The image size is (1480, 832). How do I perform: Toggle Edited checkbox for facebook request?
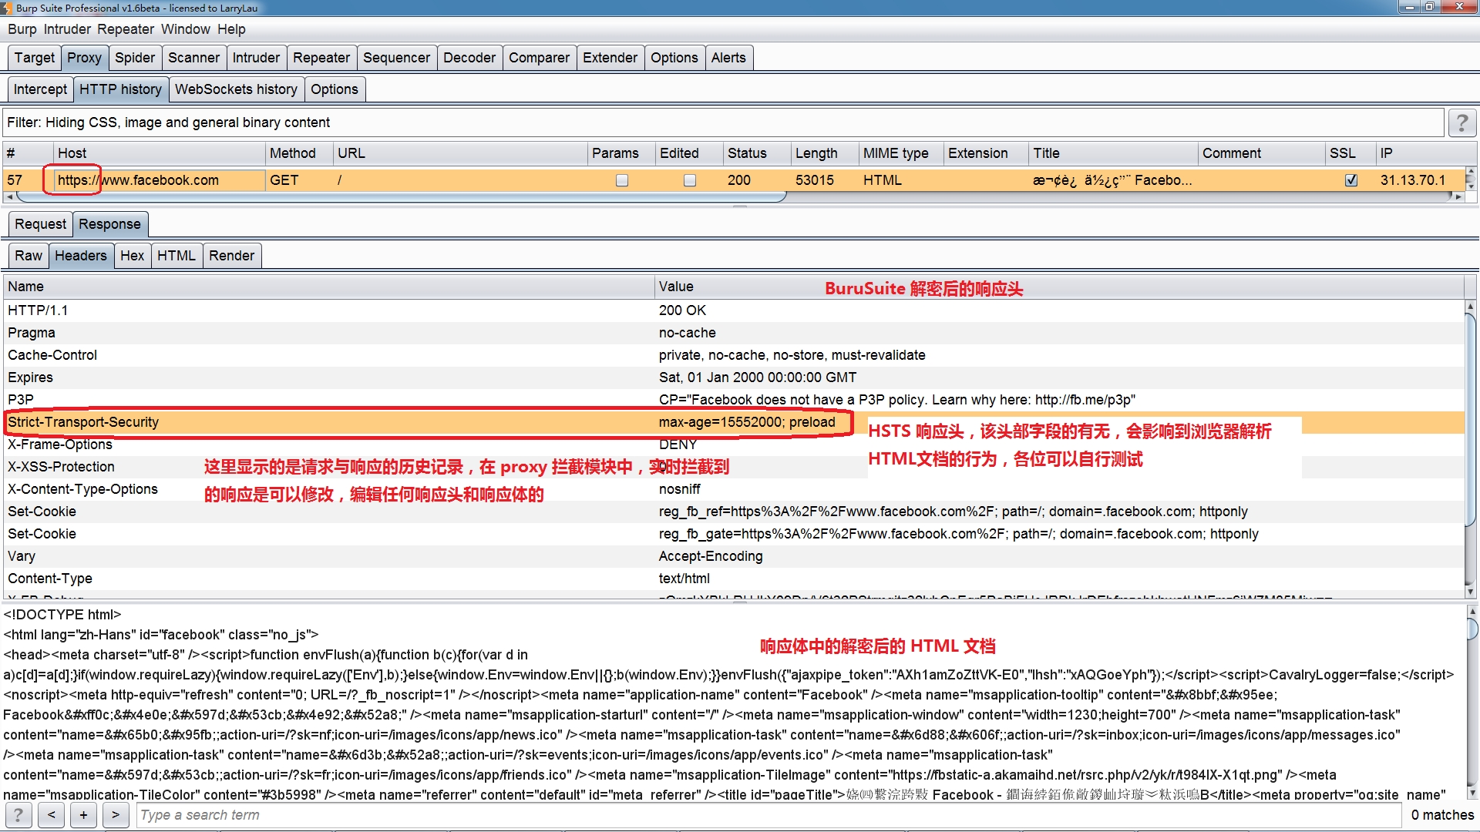689,180
